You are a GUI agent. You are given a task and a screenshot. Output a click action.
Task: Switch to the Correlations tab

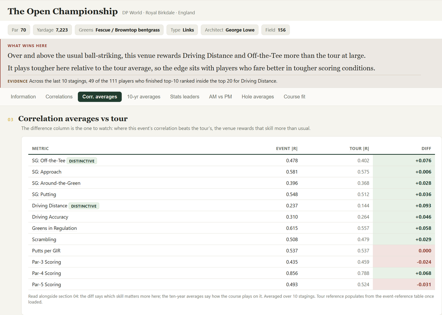(x=59, y=97)
